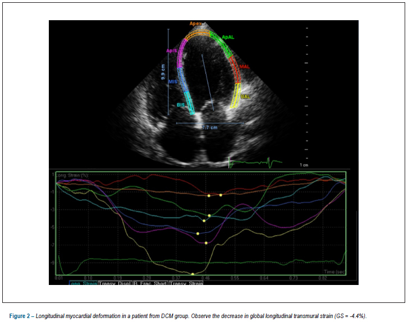Switch to the Transv. Displ. tab
Viewport: 408px width, 322px height.
114,283
